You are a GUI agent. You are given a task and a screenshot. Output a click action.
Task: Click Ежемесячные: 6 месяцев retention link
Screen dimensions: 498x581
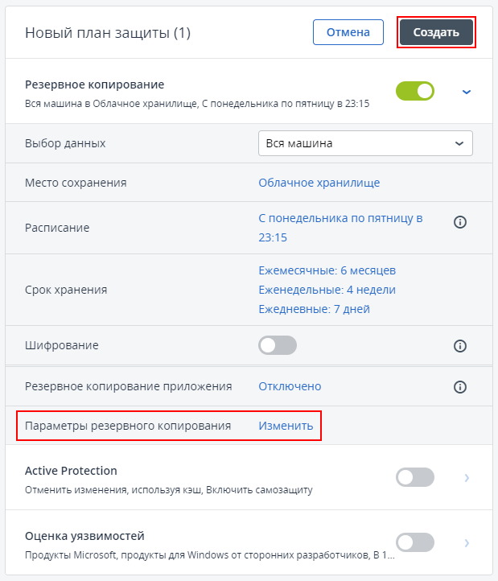[x=327, y=270]
